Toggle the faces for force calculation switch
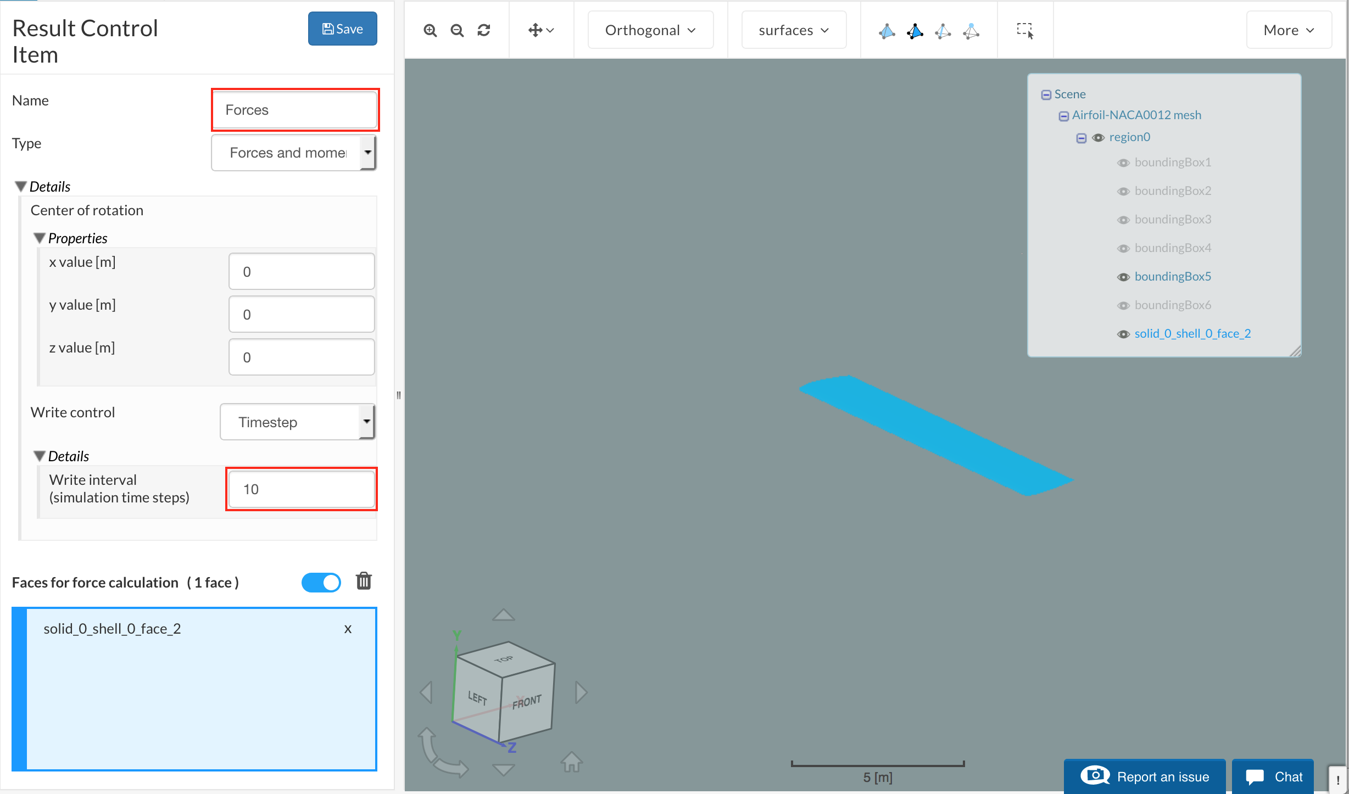 point(321,582)
